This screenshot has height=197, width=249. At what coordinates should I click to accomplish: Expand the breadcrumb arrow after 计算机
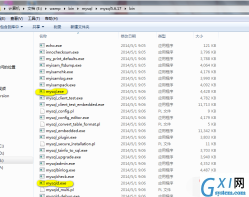tap(23, 8)
